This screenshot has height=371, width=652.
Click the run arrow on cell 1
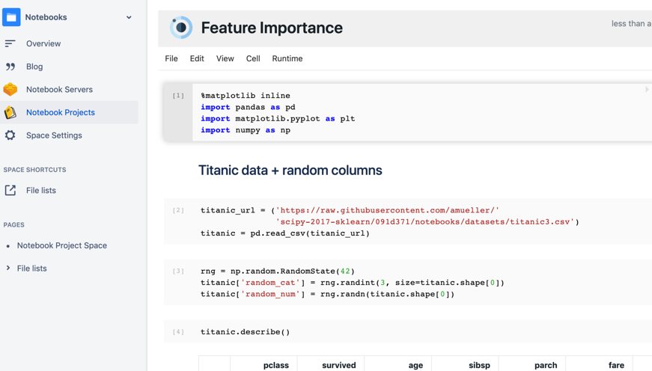coord(647,90)
